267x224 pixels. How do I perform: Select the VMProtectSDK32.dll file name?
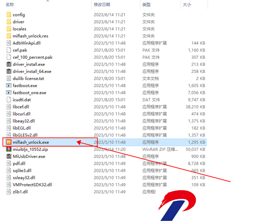point(32,185)
